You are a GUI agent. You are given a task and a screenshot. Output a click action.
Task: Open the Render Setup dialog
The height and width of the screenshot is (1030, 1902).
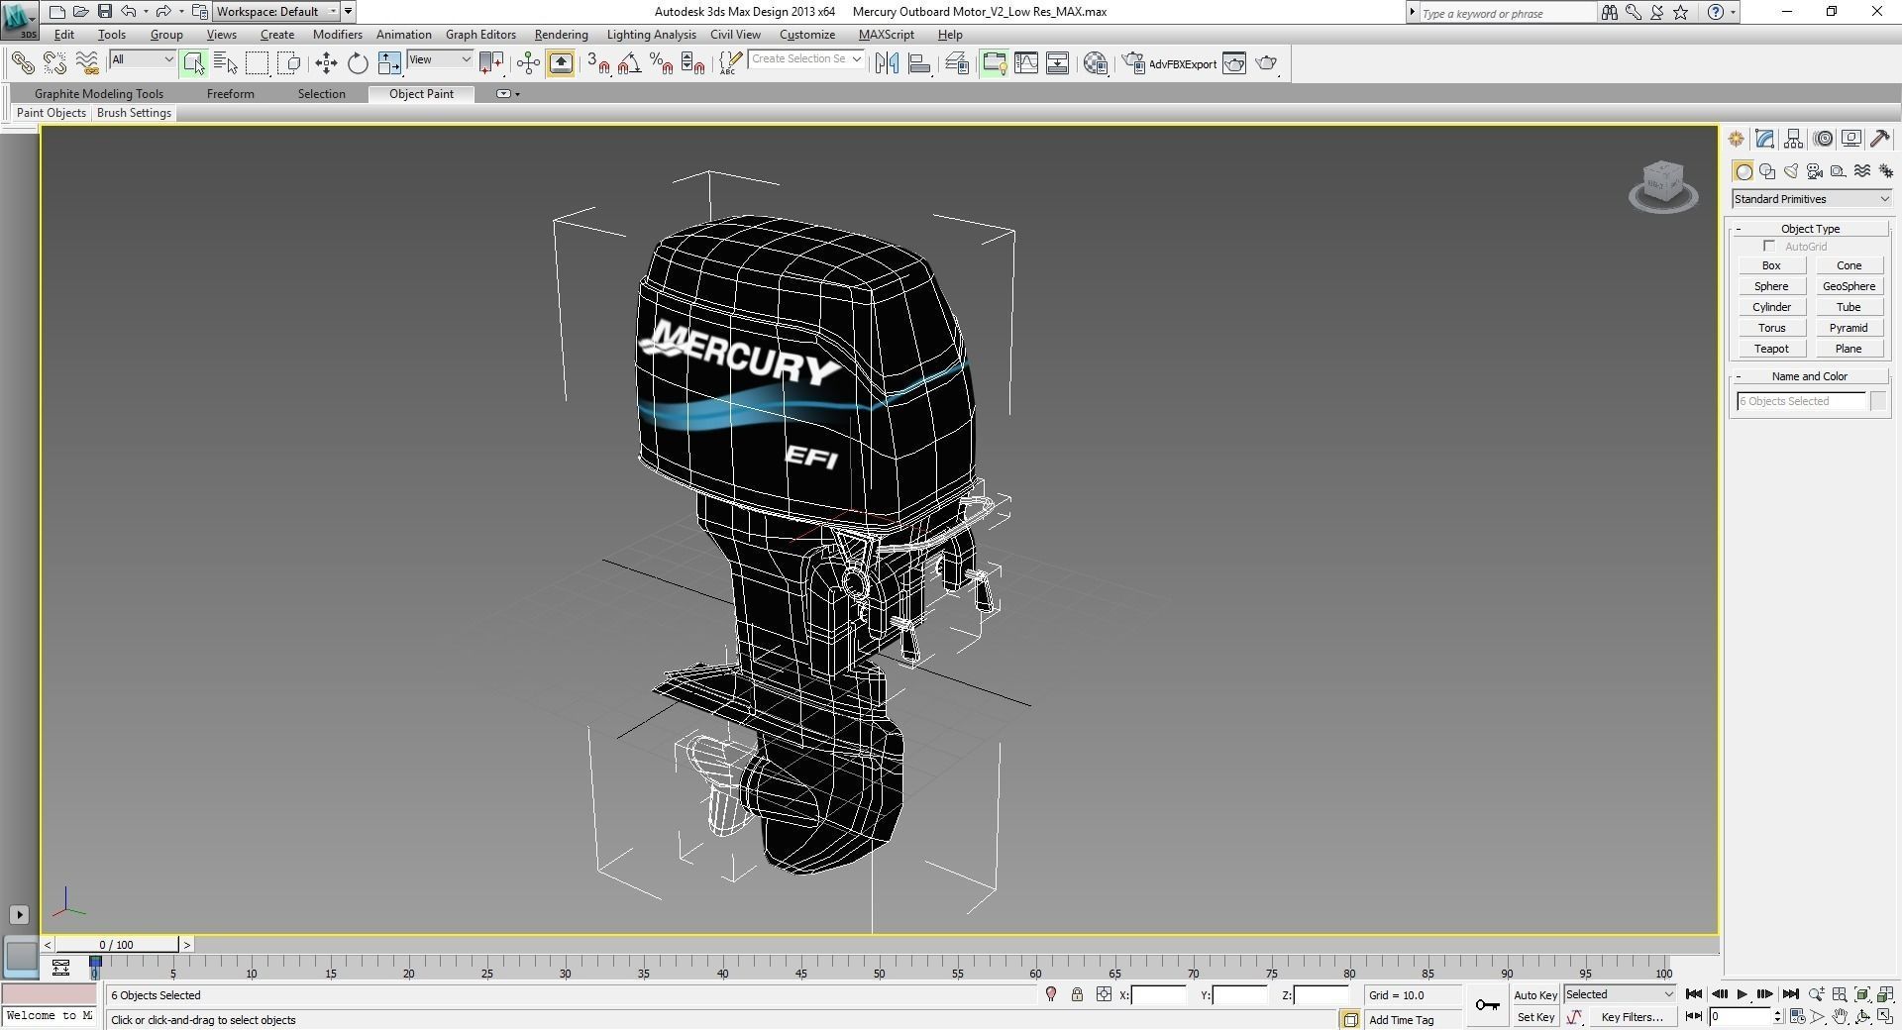tap(1132, 63)
